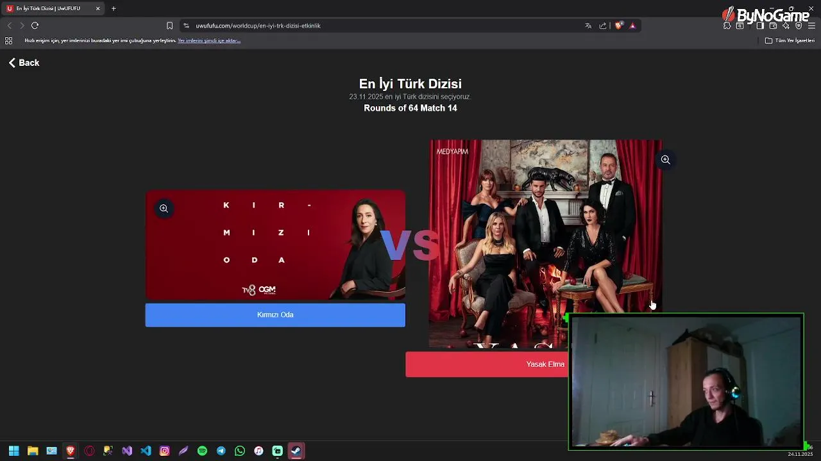The width and height of the screenshot is (821, 461).
Task: Select the Kırmızı Oda poster image
Action: [x=275, y=245]
